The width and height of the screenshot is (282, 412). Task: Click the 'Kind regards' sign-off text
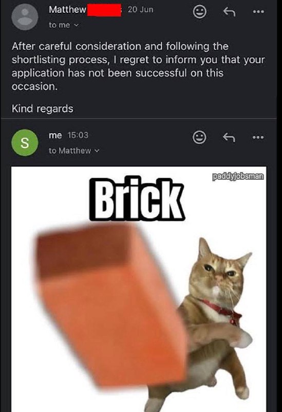pos(43,109)
